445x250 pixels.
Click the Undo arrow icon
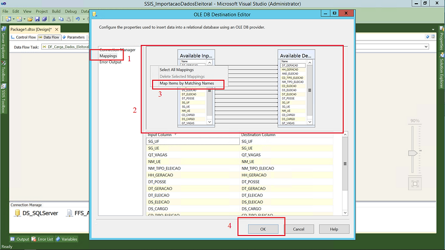[78, 19]
